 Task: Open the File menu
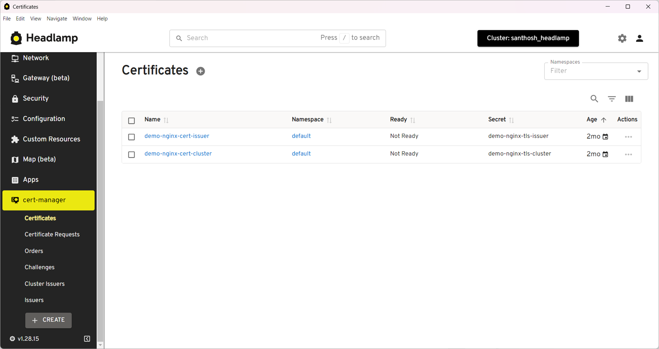pos(7,19)
